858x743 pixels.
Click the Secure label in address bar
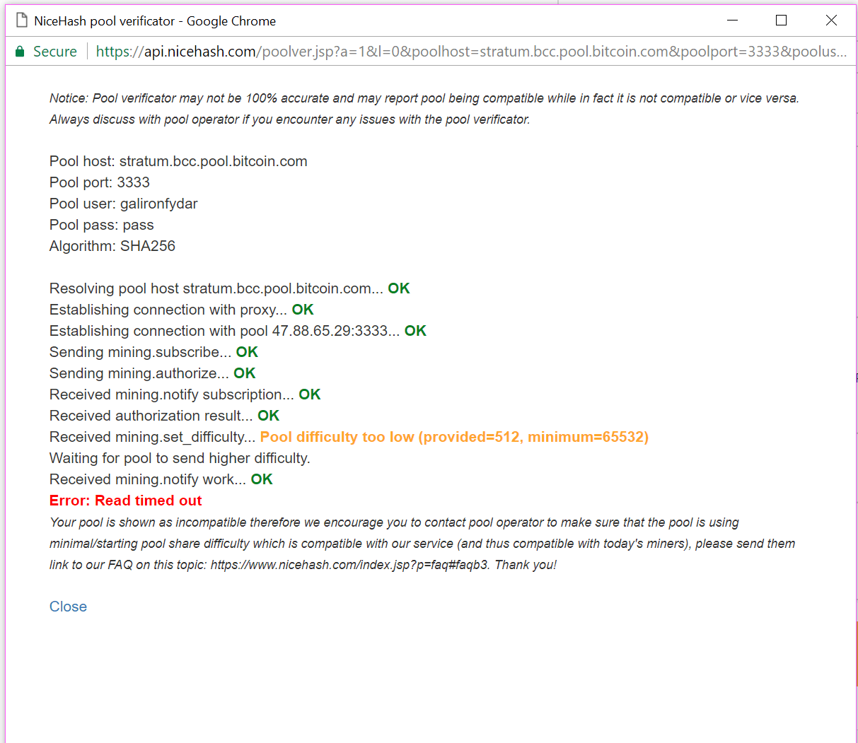(x=55, y=52)
